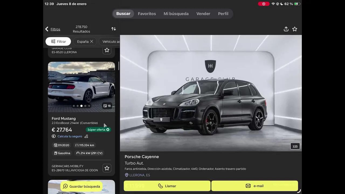The image size is (345, 194).
Task: Click Calcula tu seguro link
Action: tap(70, 136)
